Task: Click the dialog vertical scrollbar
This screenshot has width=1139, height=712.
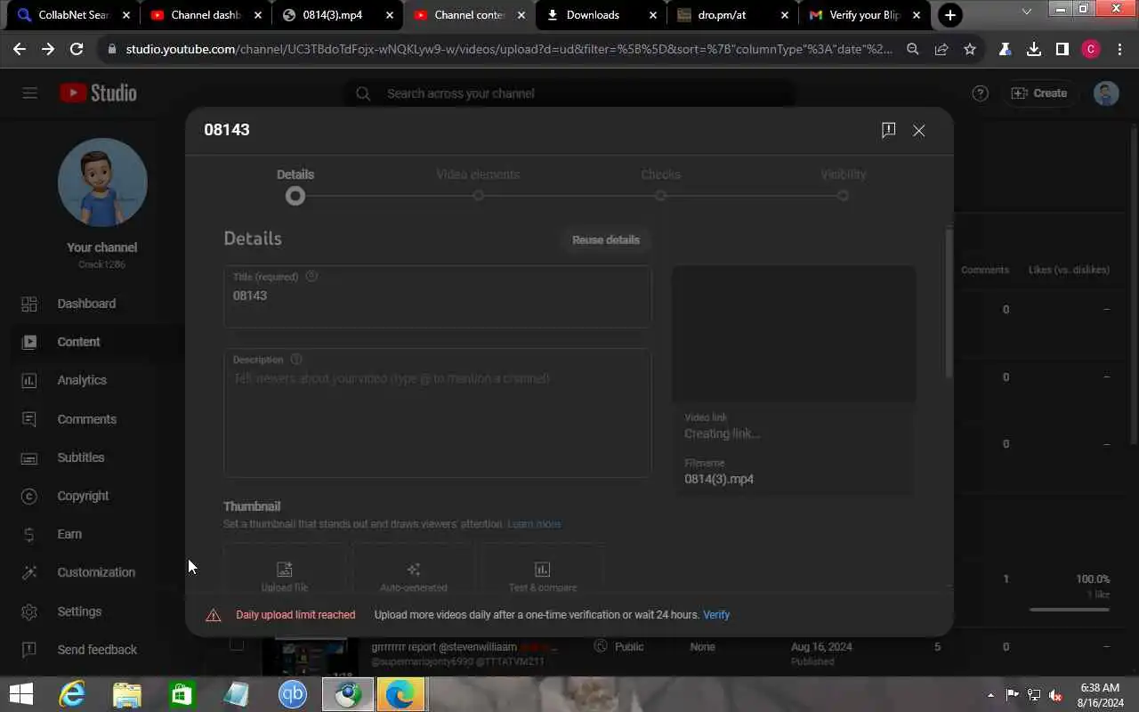Action: pos(949,303)
